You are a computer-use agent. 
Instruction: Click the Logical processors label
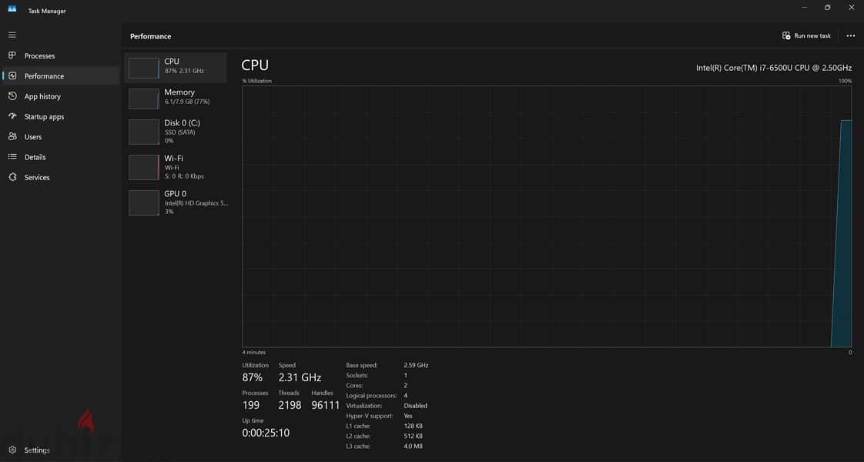(371, 395)
